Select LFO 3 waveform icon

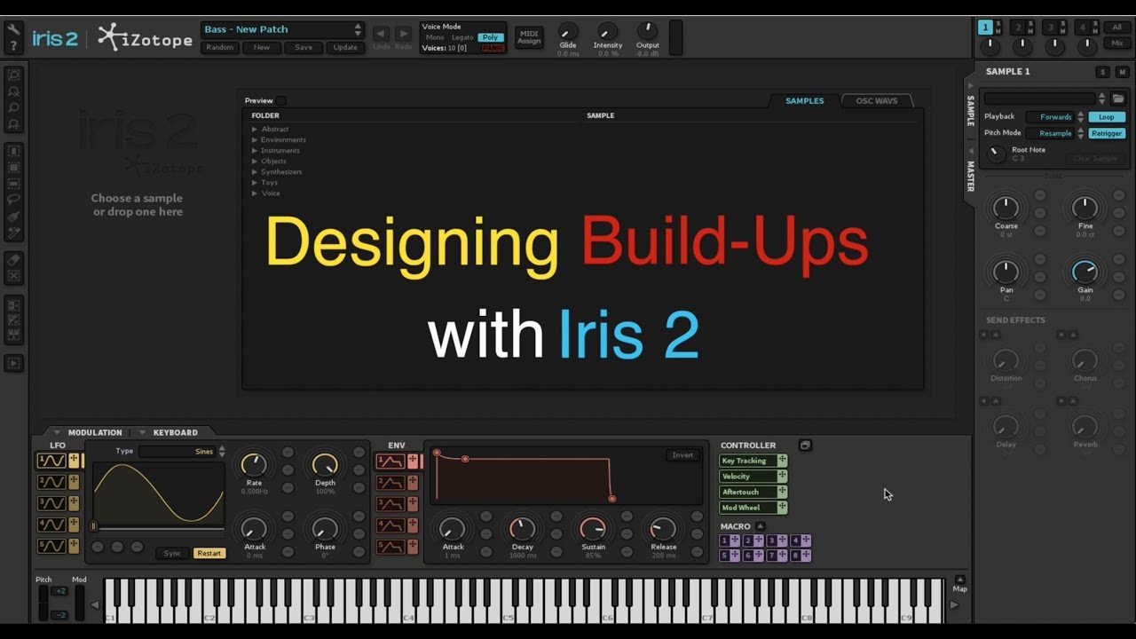point(51,503)
